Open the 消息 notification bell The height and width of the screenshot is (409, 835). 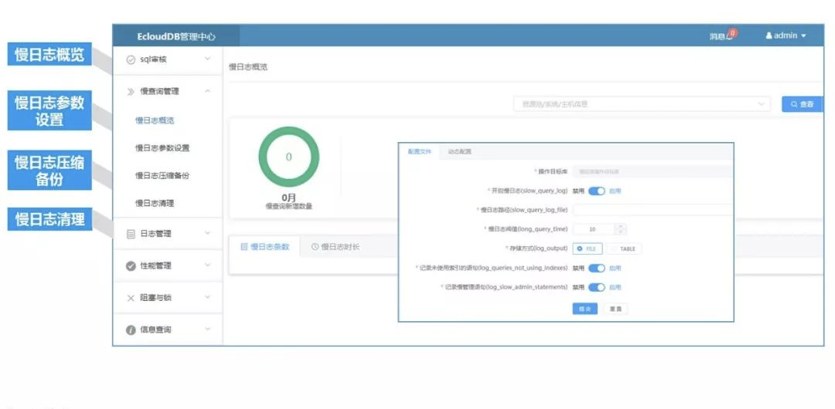tap(730, 35)
